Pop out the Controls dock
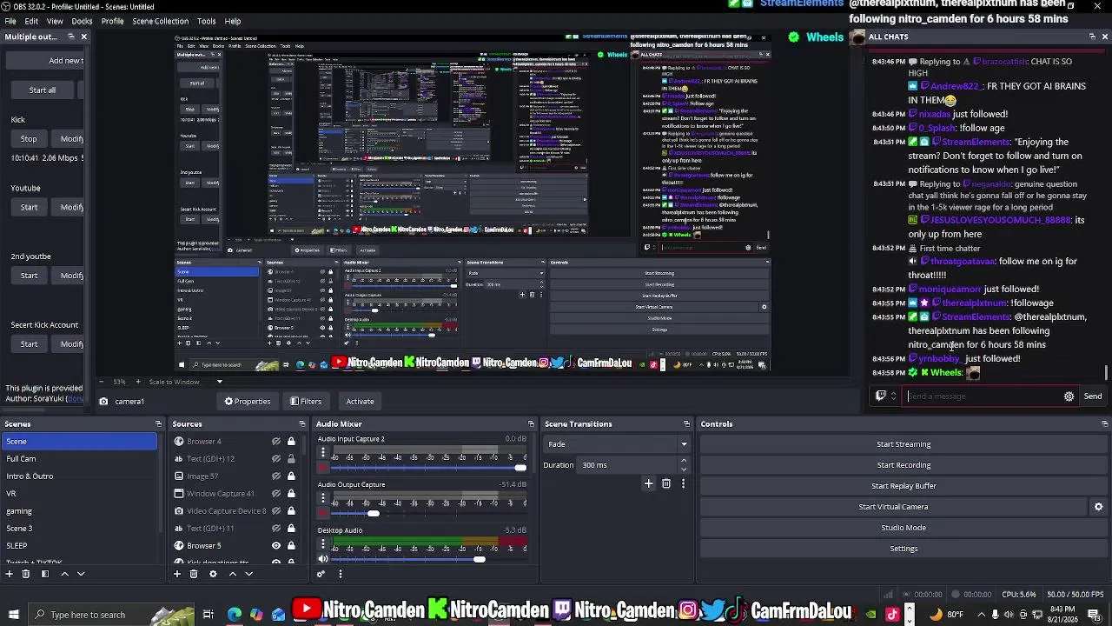Screen dimensions: 1112x626 point(1104,424)
